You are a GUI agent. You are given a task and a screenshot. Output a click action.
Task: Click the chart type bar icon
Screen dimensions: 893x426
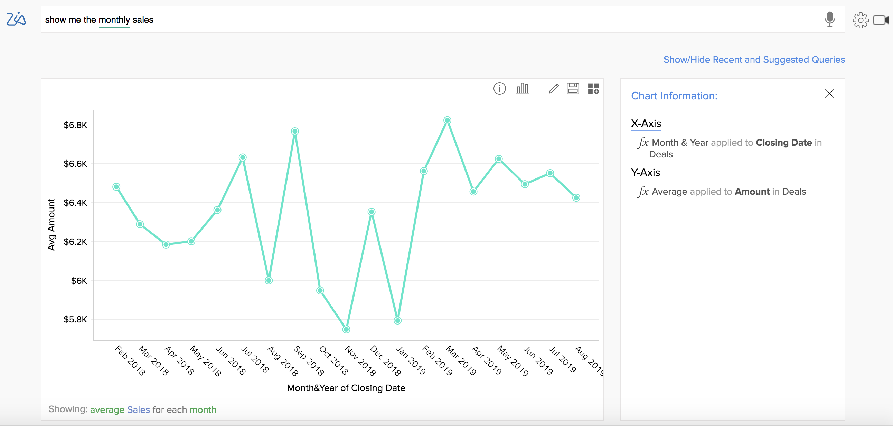tap(522, 89)
